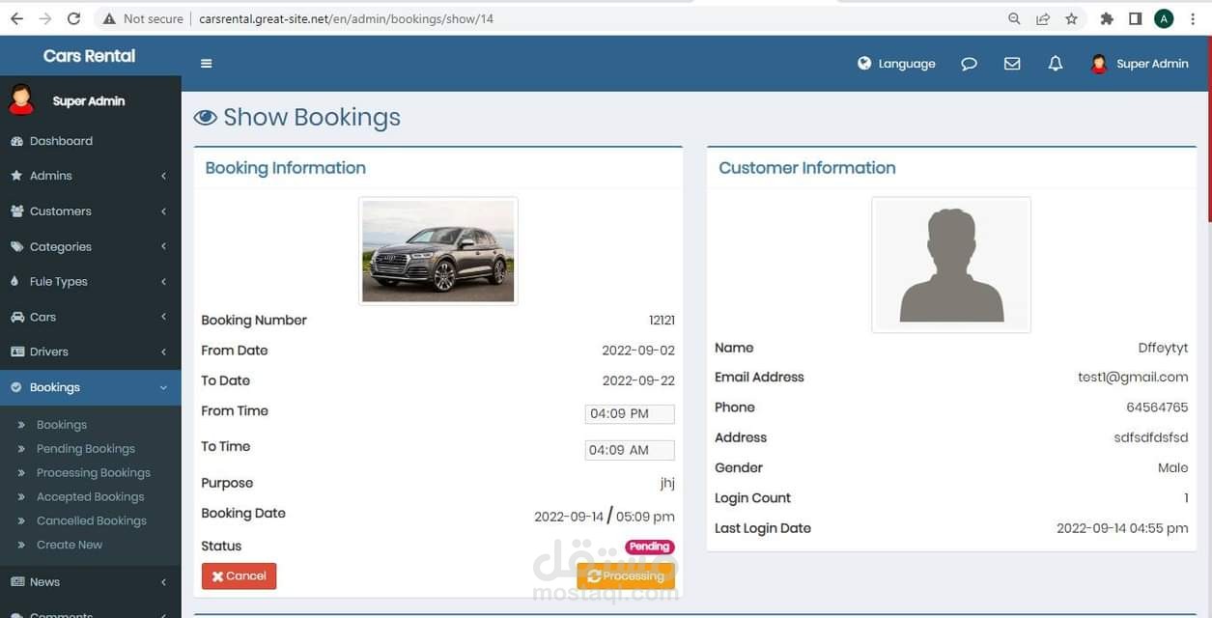Expand the Drivers submenu chevron
Screen dimensions: 1212x618
tap(164, 352)
